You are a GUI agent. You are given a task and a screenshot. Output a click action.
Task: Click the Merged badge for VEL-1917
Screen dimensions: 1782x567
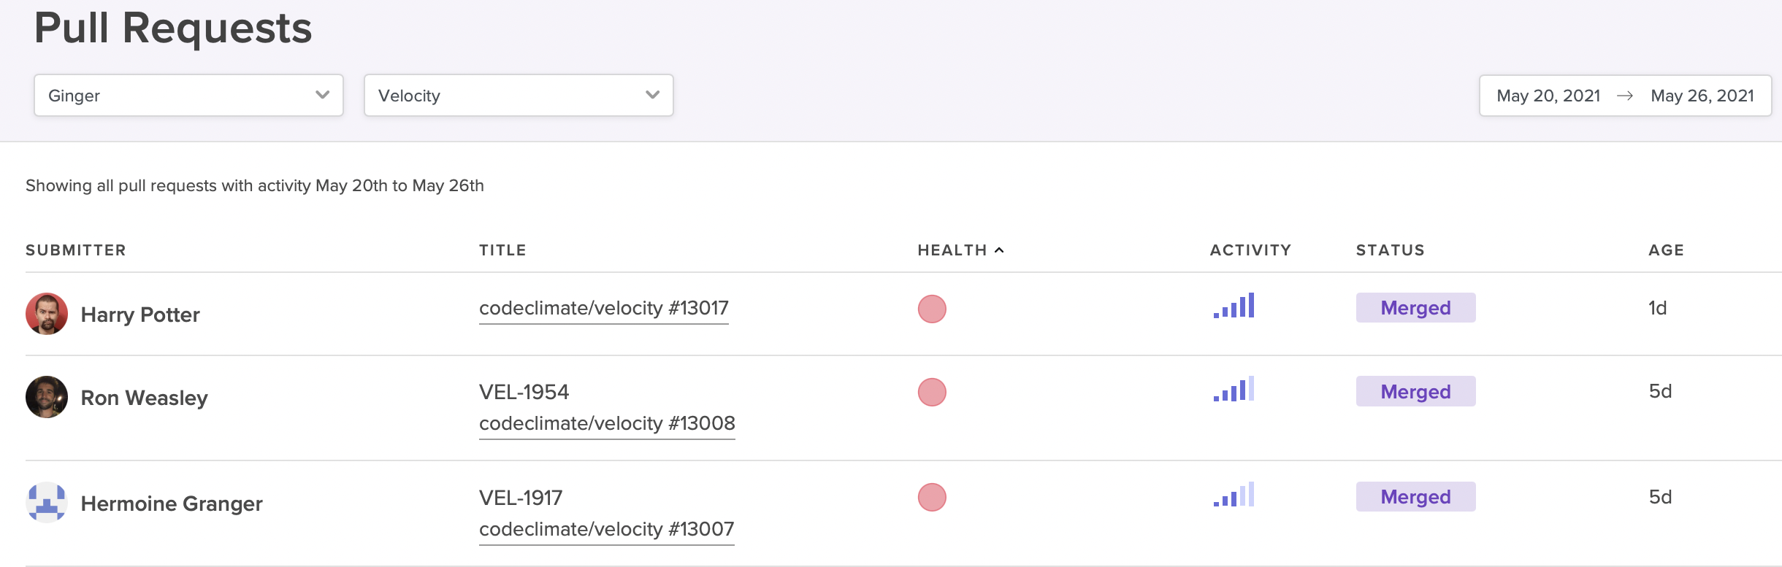point(1415,497)
